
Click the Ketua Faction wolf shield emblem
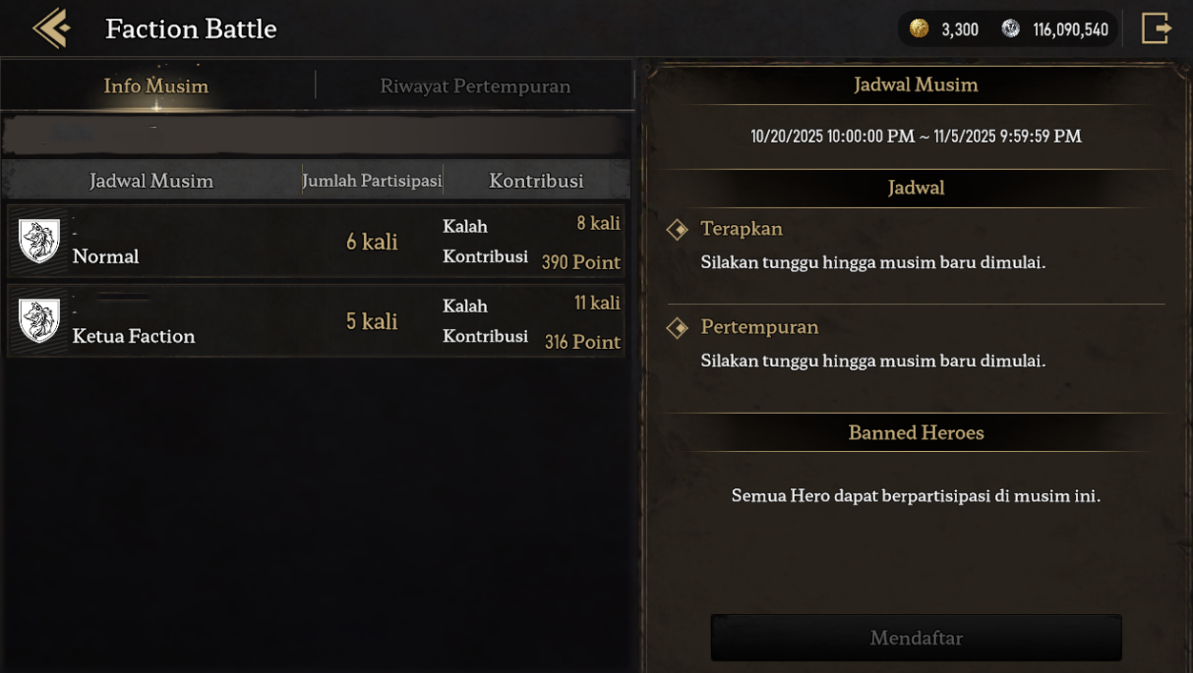click(39, 321)
